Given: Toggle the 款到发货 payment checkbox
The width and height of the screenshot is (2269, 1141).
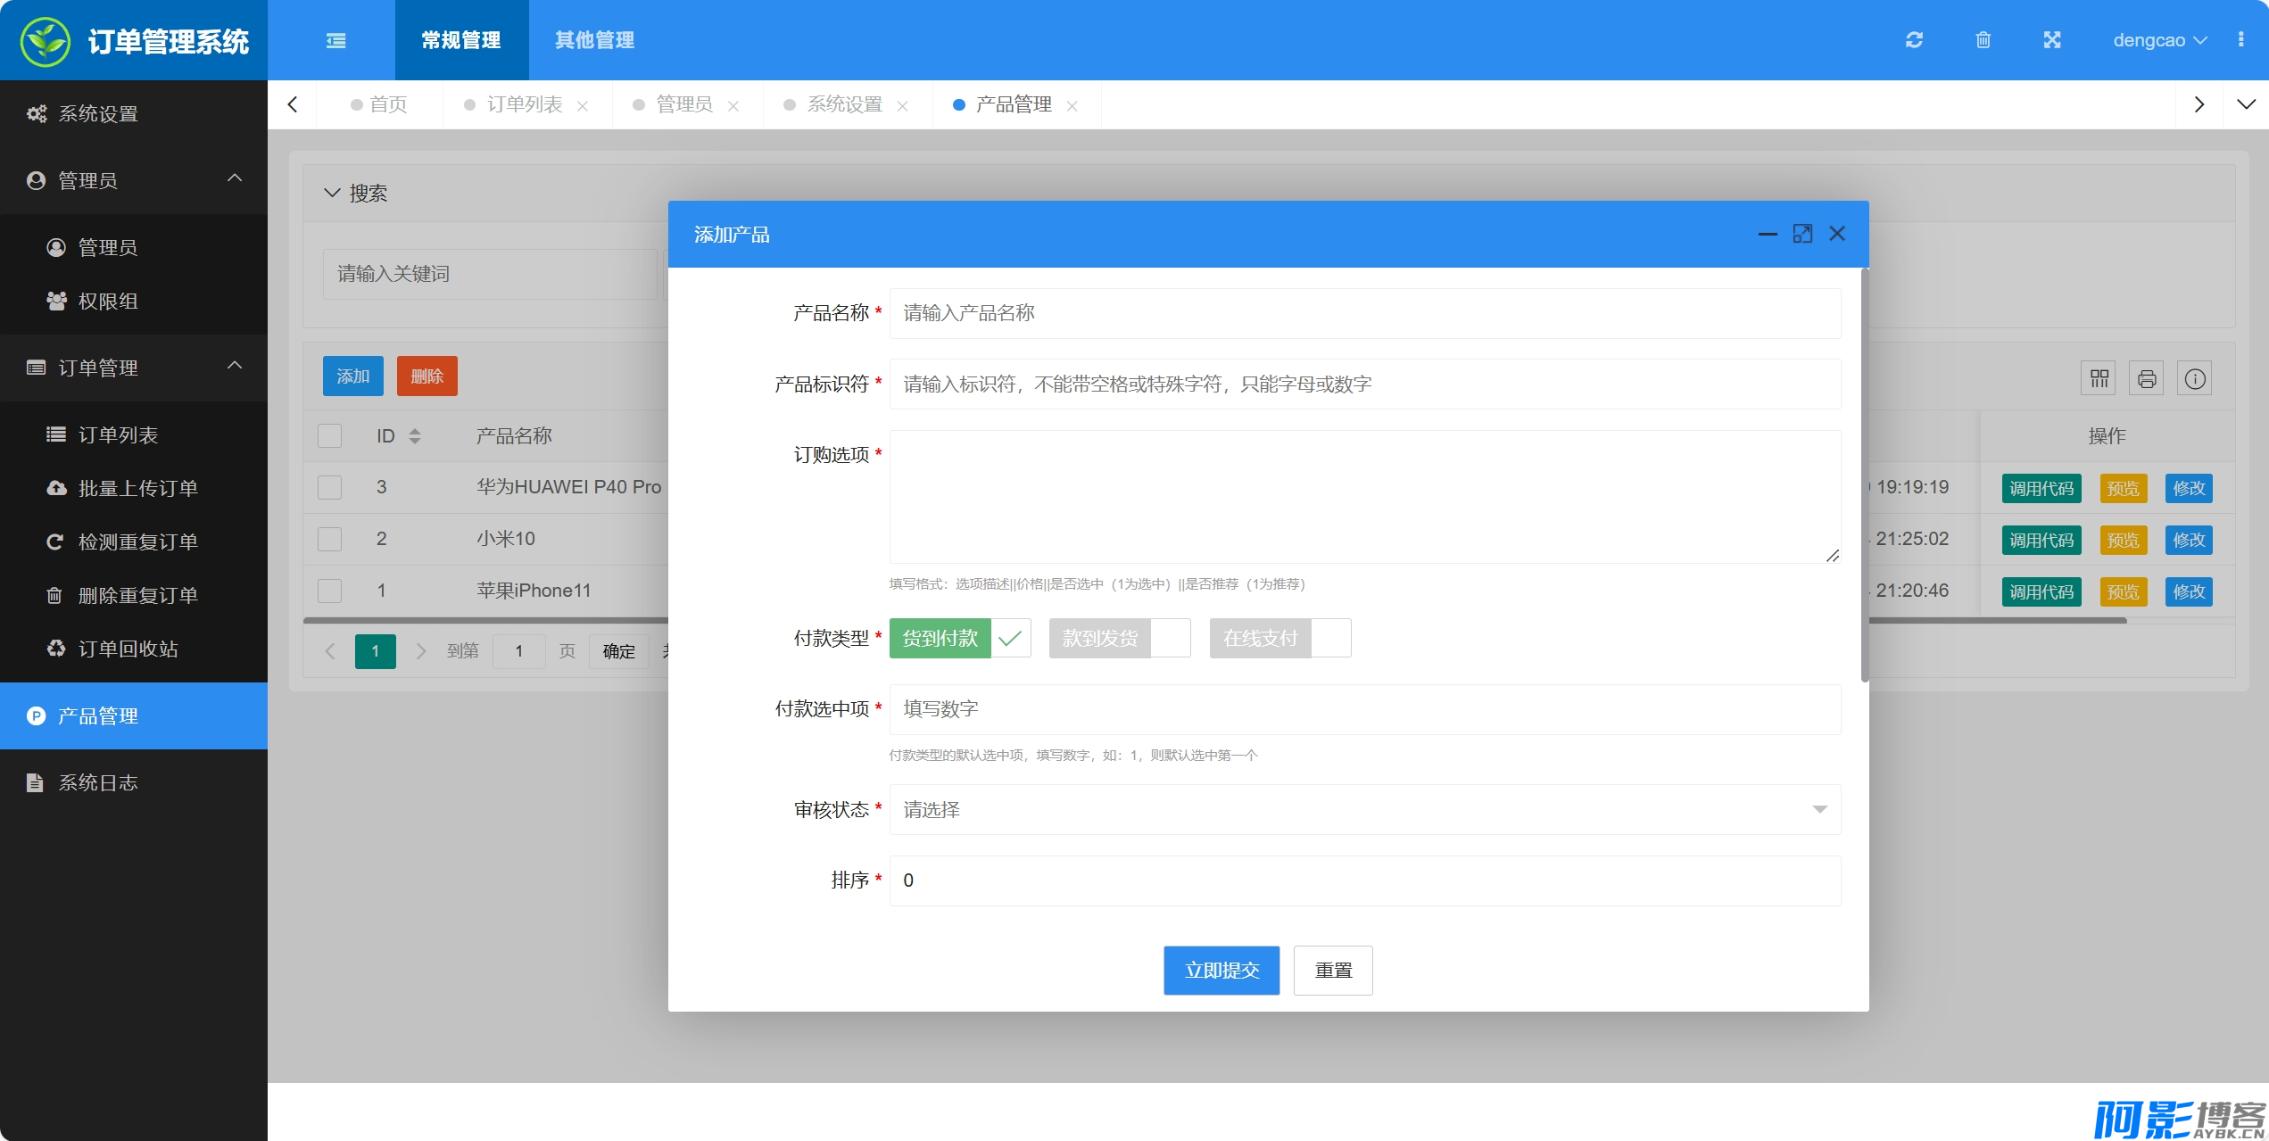Looking at the screenshot, I should [1120, 638].
